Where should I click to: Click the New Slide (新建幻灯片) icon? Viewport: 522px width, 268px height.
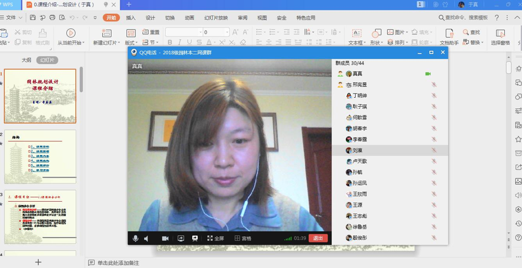tap(107, 33)
